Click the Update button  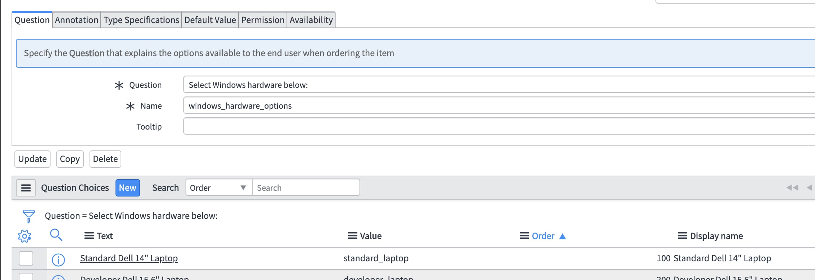click(x=32, y=159)
